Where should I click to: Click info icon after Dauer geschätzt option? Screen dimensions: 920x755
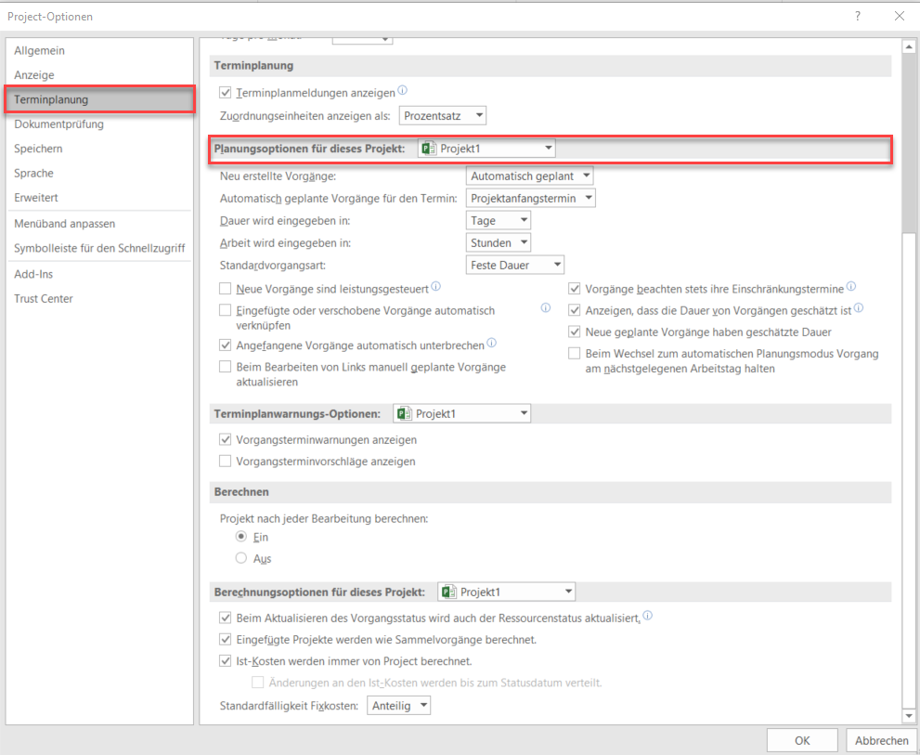[859, 308]
